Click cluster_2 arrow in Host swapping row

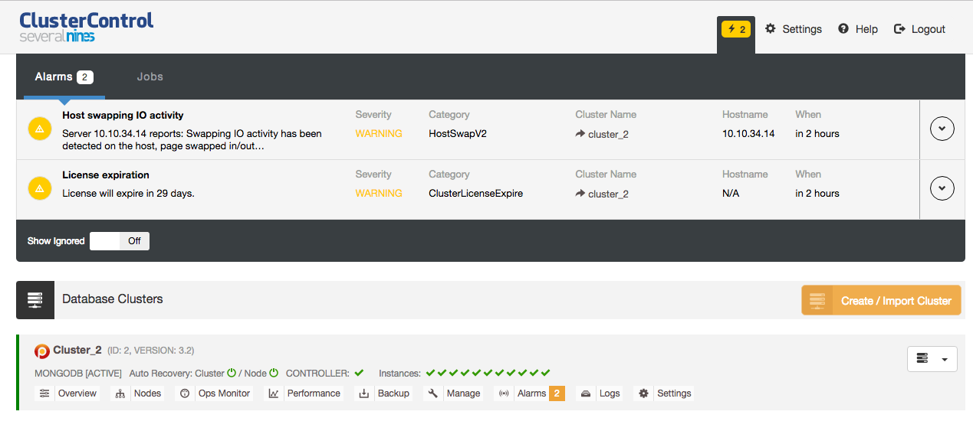pos(580,134)
